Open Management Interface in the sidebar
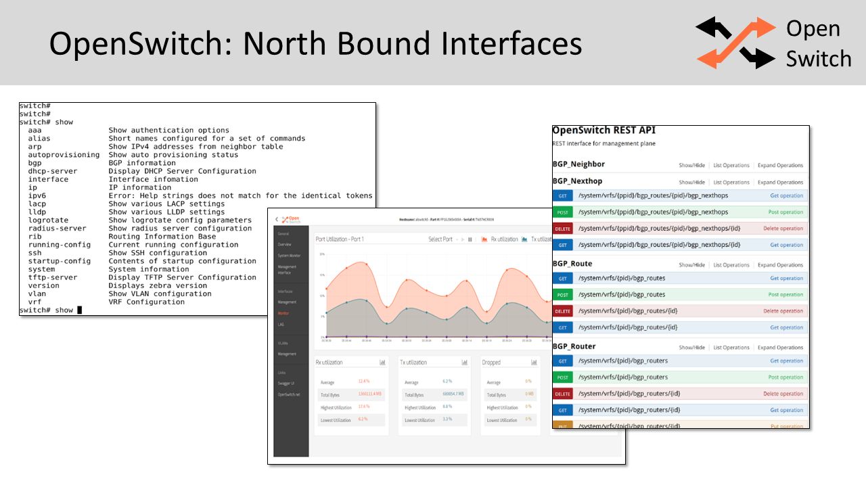 [x=287, y=269]
